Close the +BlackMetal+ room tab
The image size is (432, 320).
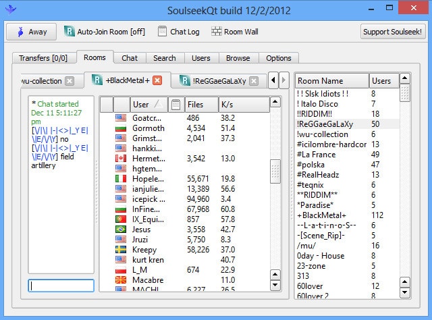(x=157, y=80)
